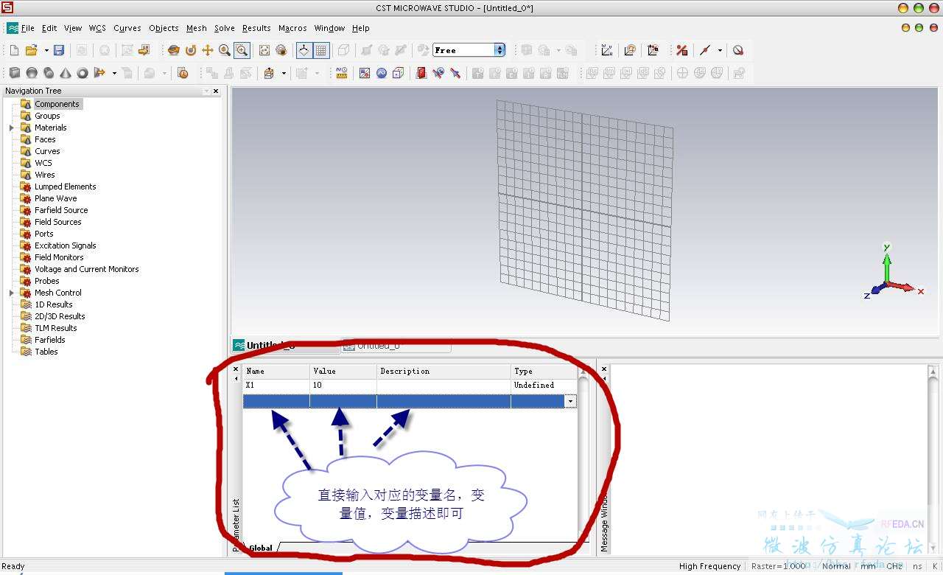Image resolution: width=943 pixels, height=575 pixels.
Task: Select the pan view tool
Action: click(x=208, y=50)
